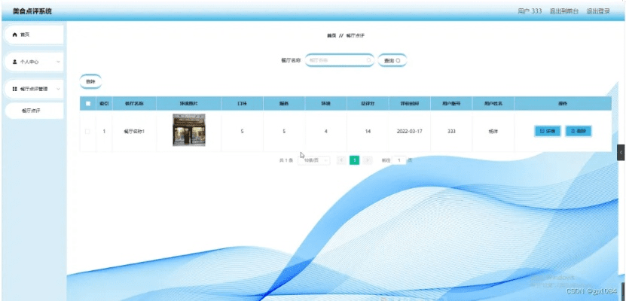Open the 餐厅点评管理 sidebar menu

(34, 89)
